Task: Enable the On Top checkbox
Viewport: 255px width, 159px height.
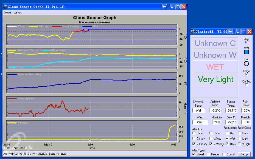Action: (246, 85)
